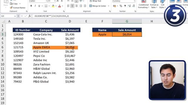
Task: Click the Orientation text-angle icon
Action: [x=81, y=1]
